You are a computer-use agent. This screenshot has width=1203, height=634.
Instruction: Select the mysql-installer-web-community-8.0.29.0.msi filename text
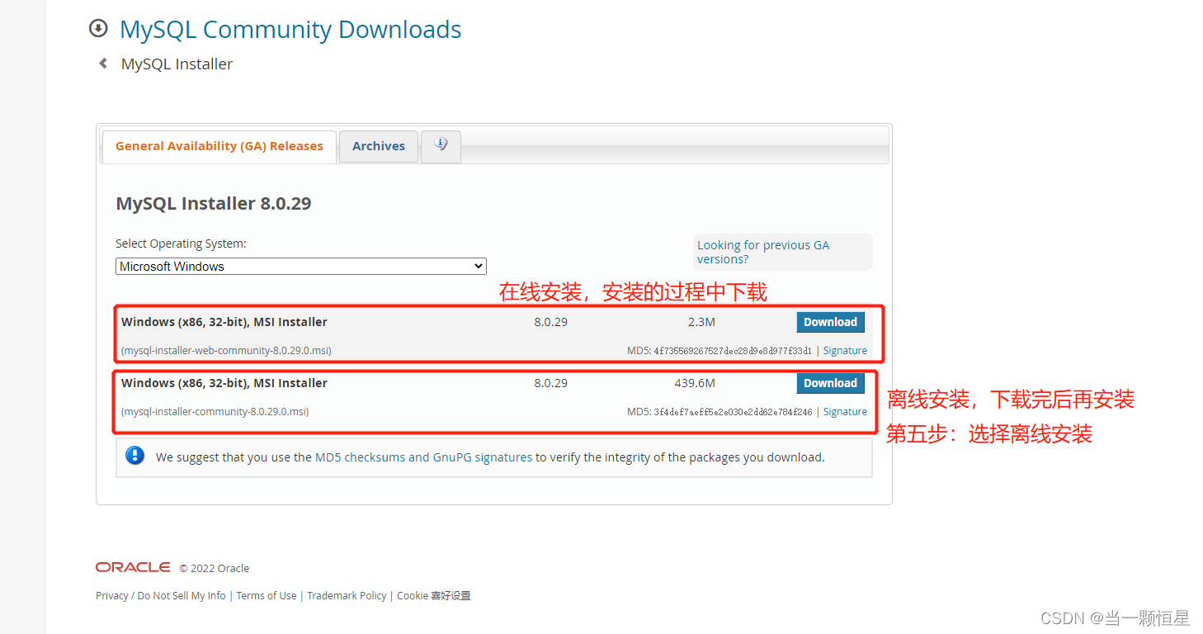click(226, 351)
